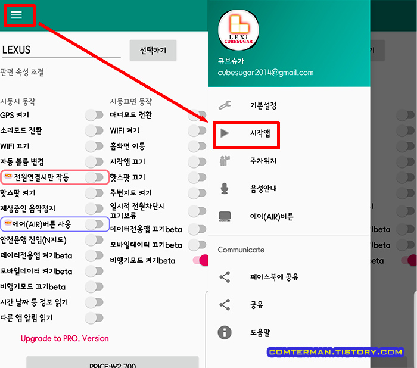Click the microphone icon for 음성안내
Screen dimensions: 417x368
225,189
